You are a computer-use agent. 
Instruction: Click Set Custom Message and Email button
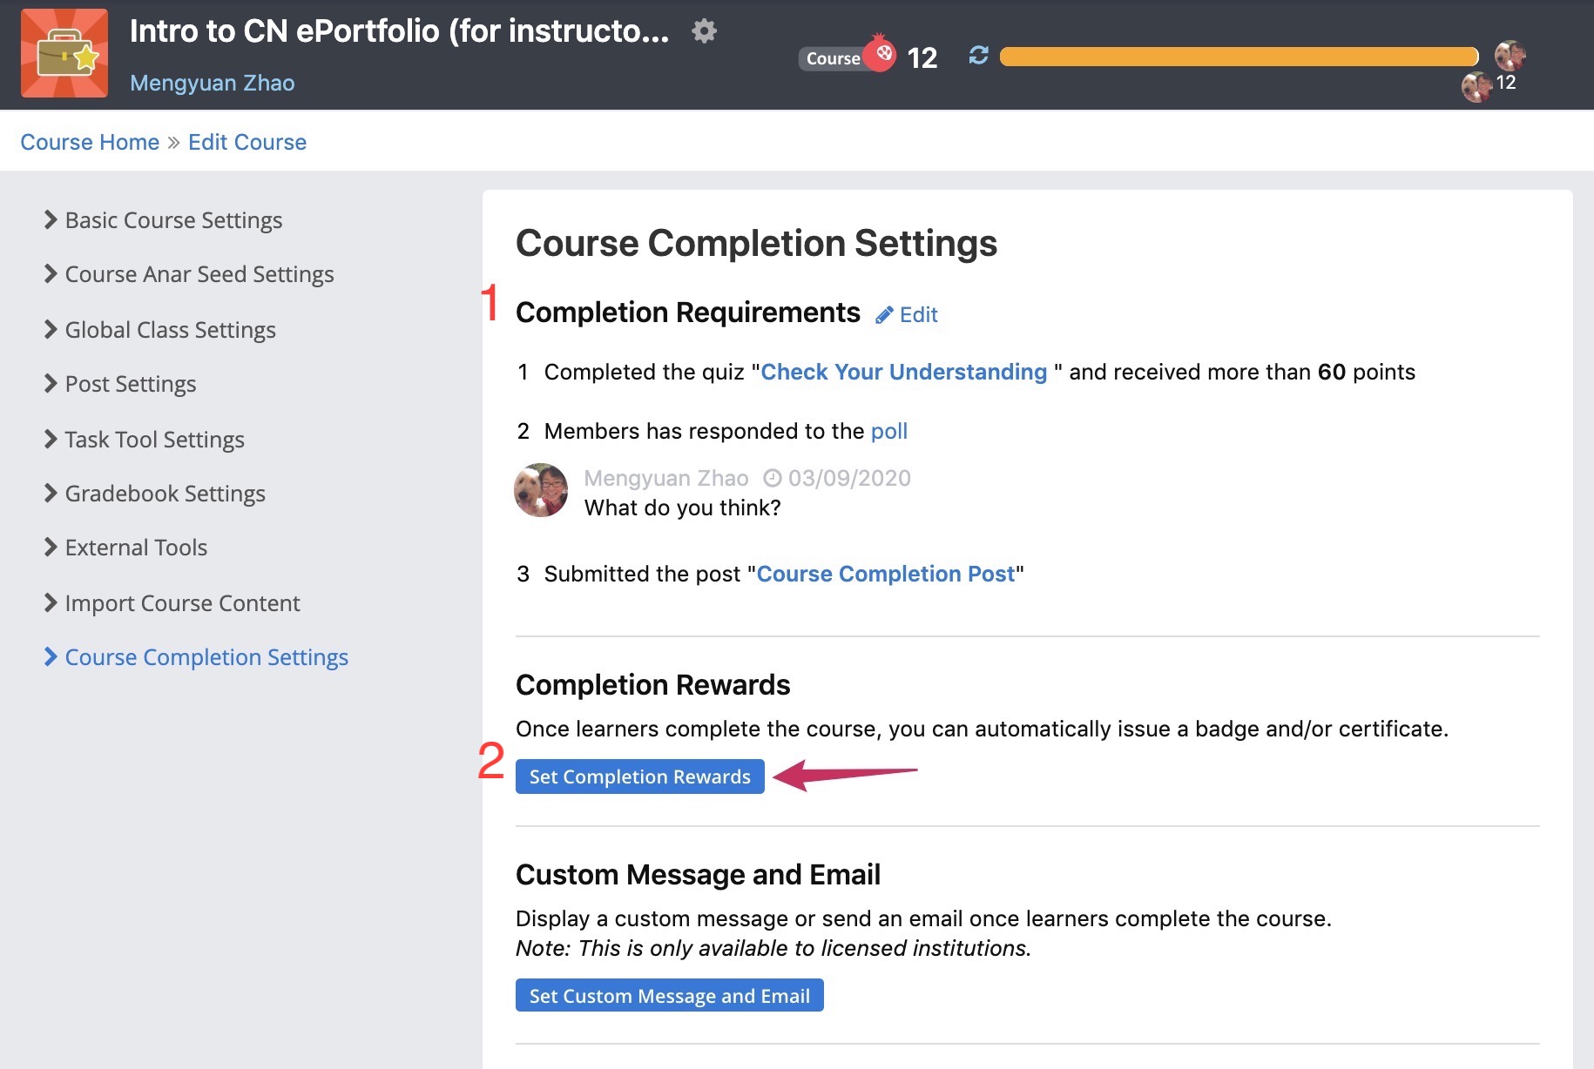coord(669,996)
